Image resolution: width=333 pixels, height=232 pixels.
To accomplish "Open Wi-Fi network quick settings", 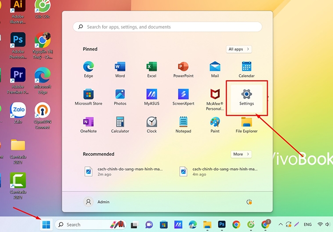I will click(x=320, y=224).
